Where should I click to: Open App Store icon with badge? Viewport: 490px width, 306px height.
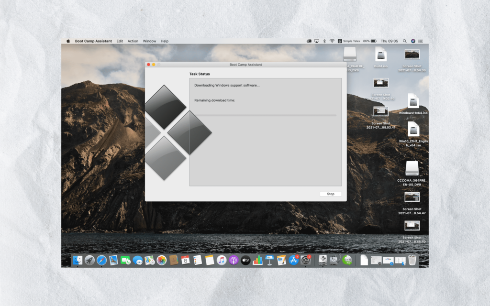coord(293,260)
